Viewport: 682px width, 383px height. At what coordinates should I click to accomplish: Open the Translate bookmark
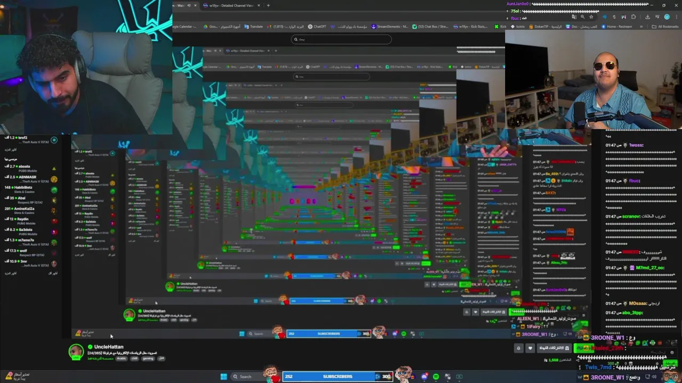(253, 27)
